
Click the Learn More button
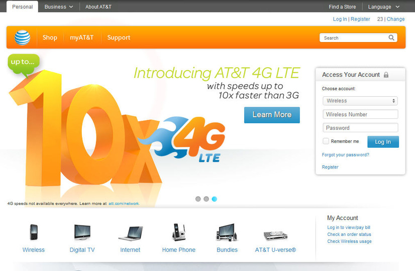pyautogui.click(x=272, y=115)
